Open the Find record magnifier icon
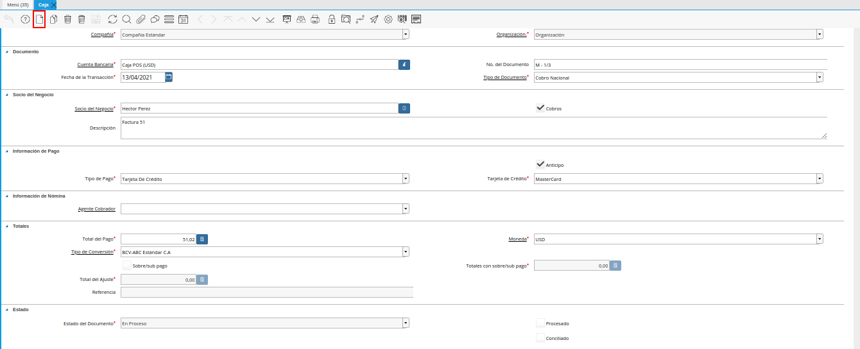The width and height of the screenshot is (860, 349). coord(126,19)
